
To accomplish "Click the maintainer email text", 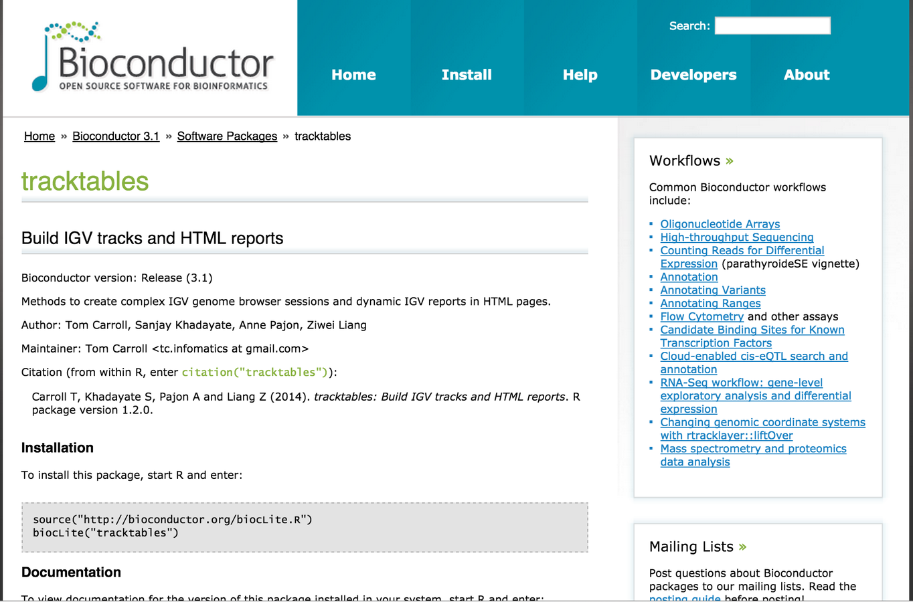I will (x=230, y=348).
